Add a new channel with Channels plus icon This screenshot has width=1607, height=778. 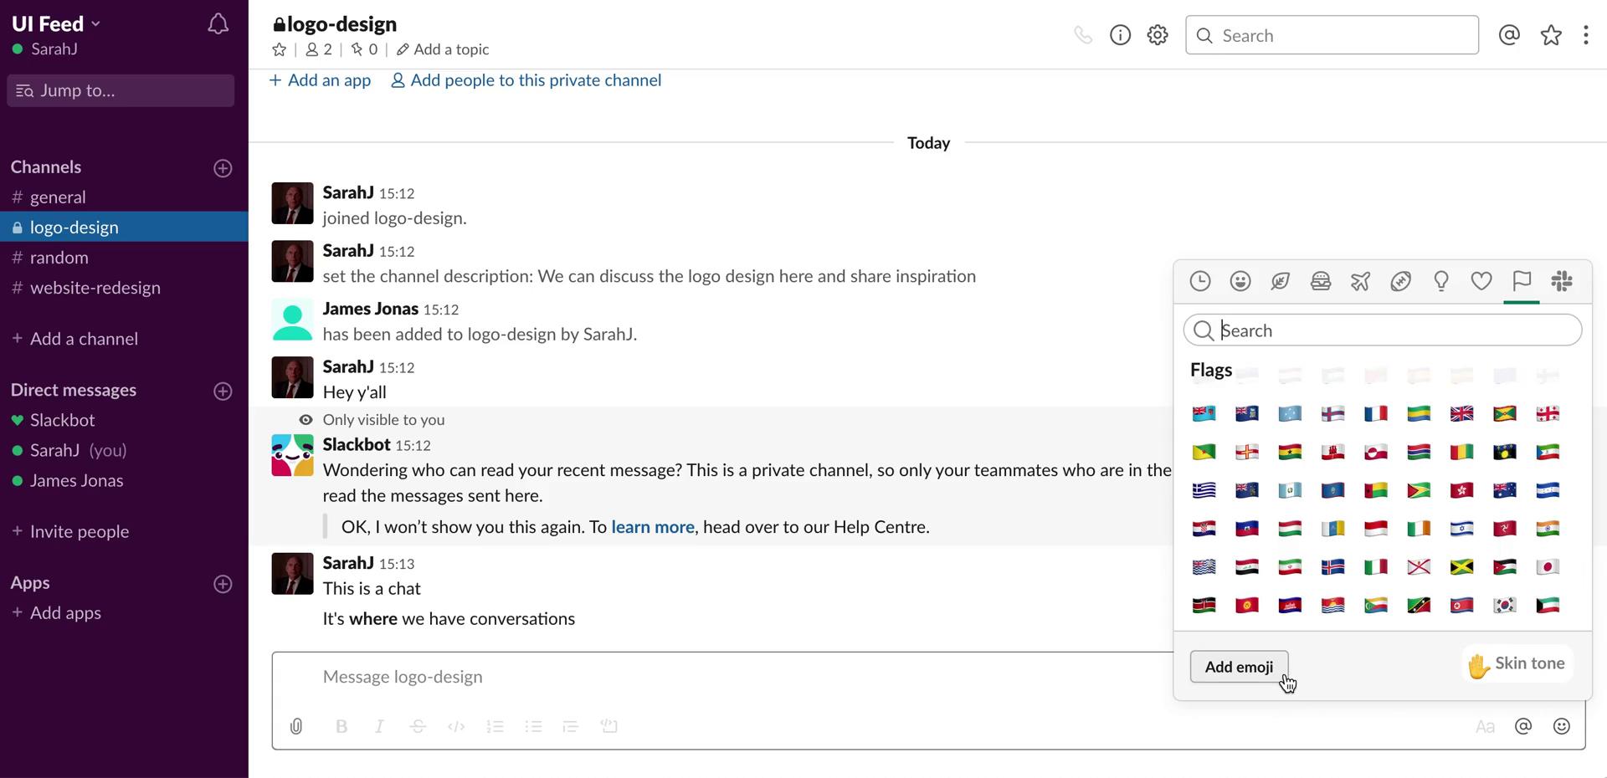(x=223, y=168)
